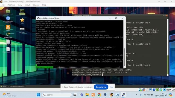Click VirtualBox keyboard capture arrow icon
This screenshot has height=98, width=175.
click(x=164, y=90)
